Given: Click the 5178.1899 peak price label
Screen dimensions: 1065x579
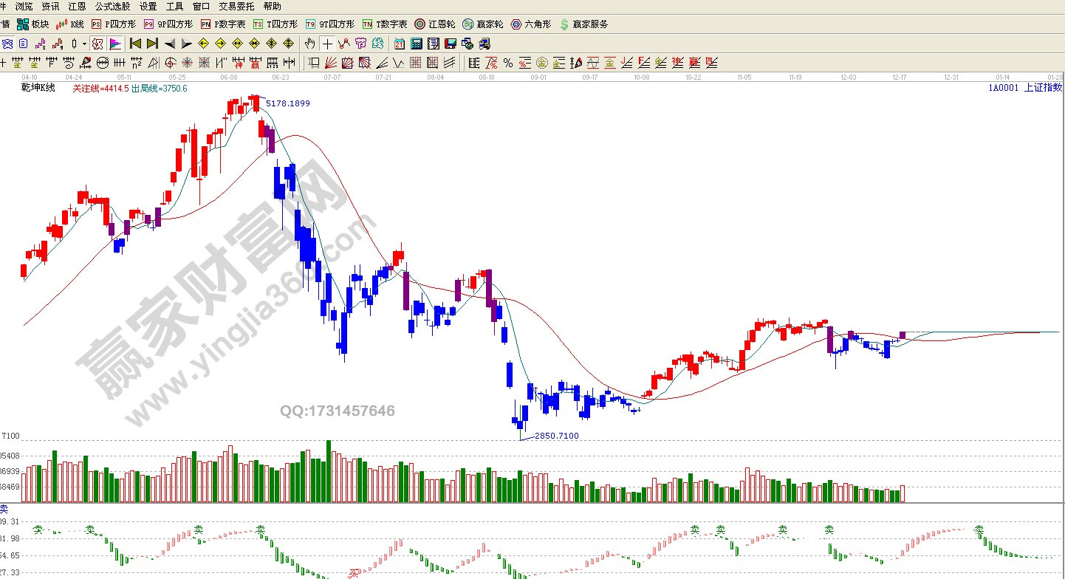Looking at the screenshot, I should pyautogui.click(x=287, y=103).
